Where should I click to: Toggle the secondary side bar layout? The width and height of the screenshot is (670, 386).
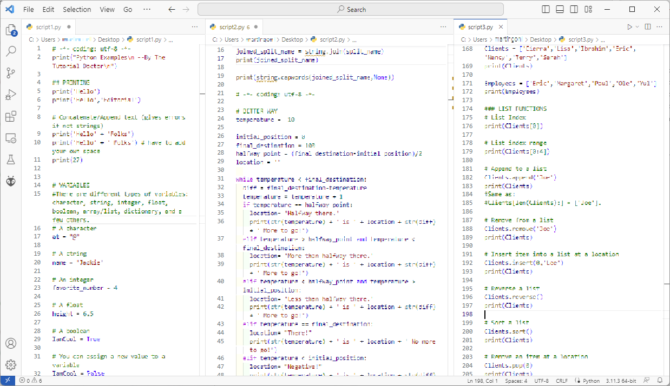[574, 9]
